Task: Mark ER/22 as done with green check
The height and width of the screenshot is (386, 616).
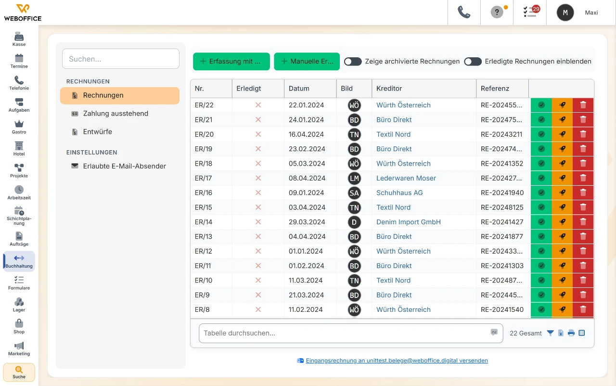Action: pyautogui.click(x=541, y=105)
